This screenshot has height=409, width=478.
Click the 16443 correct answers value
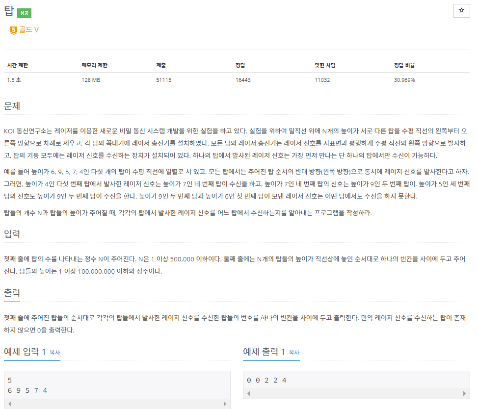(243, 80)
